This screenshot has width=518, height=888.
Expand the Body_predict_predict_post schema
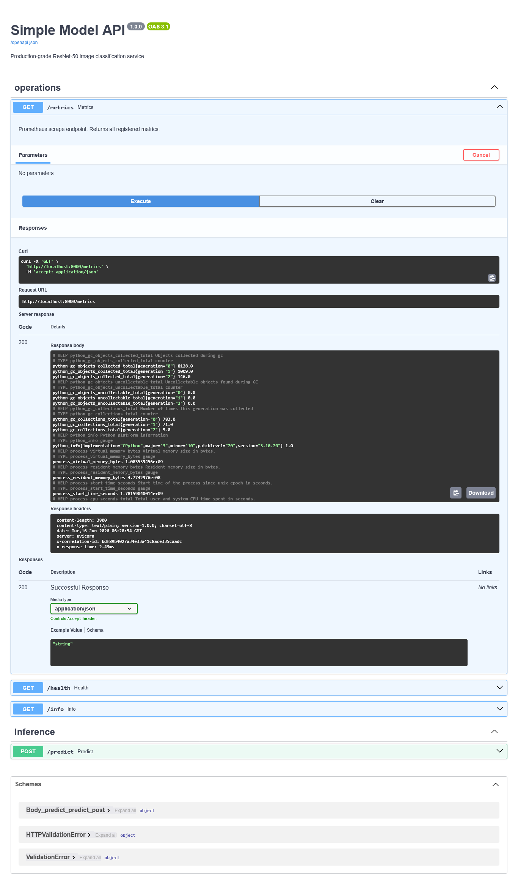click(68, 810)
